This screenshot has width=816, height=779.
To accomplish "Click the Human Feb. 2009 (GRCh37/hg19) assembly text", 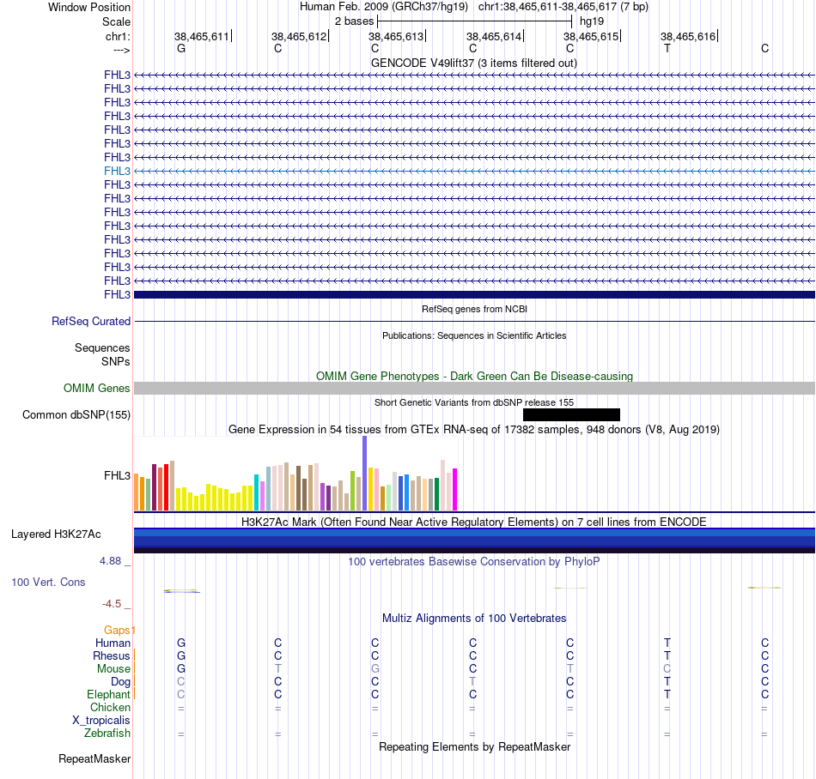I will 384,7.
